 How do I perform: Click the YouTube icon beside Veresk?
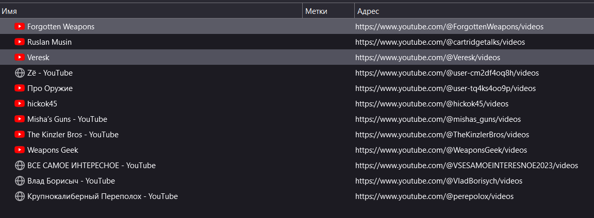[20, 58]
